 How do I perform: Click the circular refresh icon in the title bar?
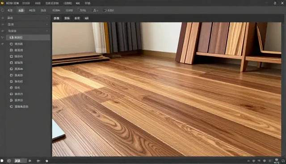pos(275,3)
